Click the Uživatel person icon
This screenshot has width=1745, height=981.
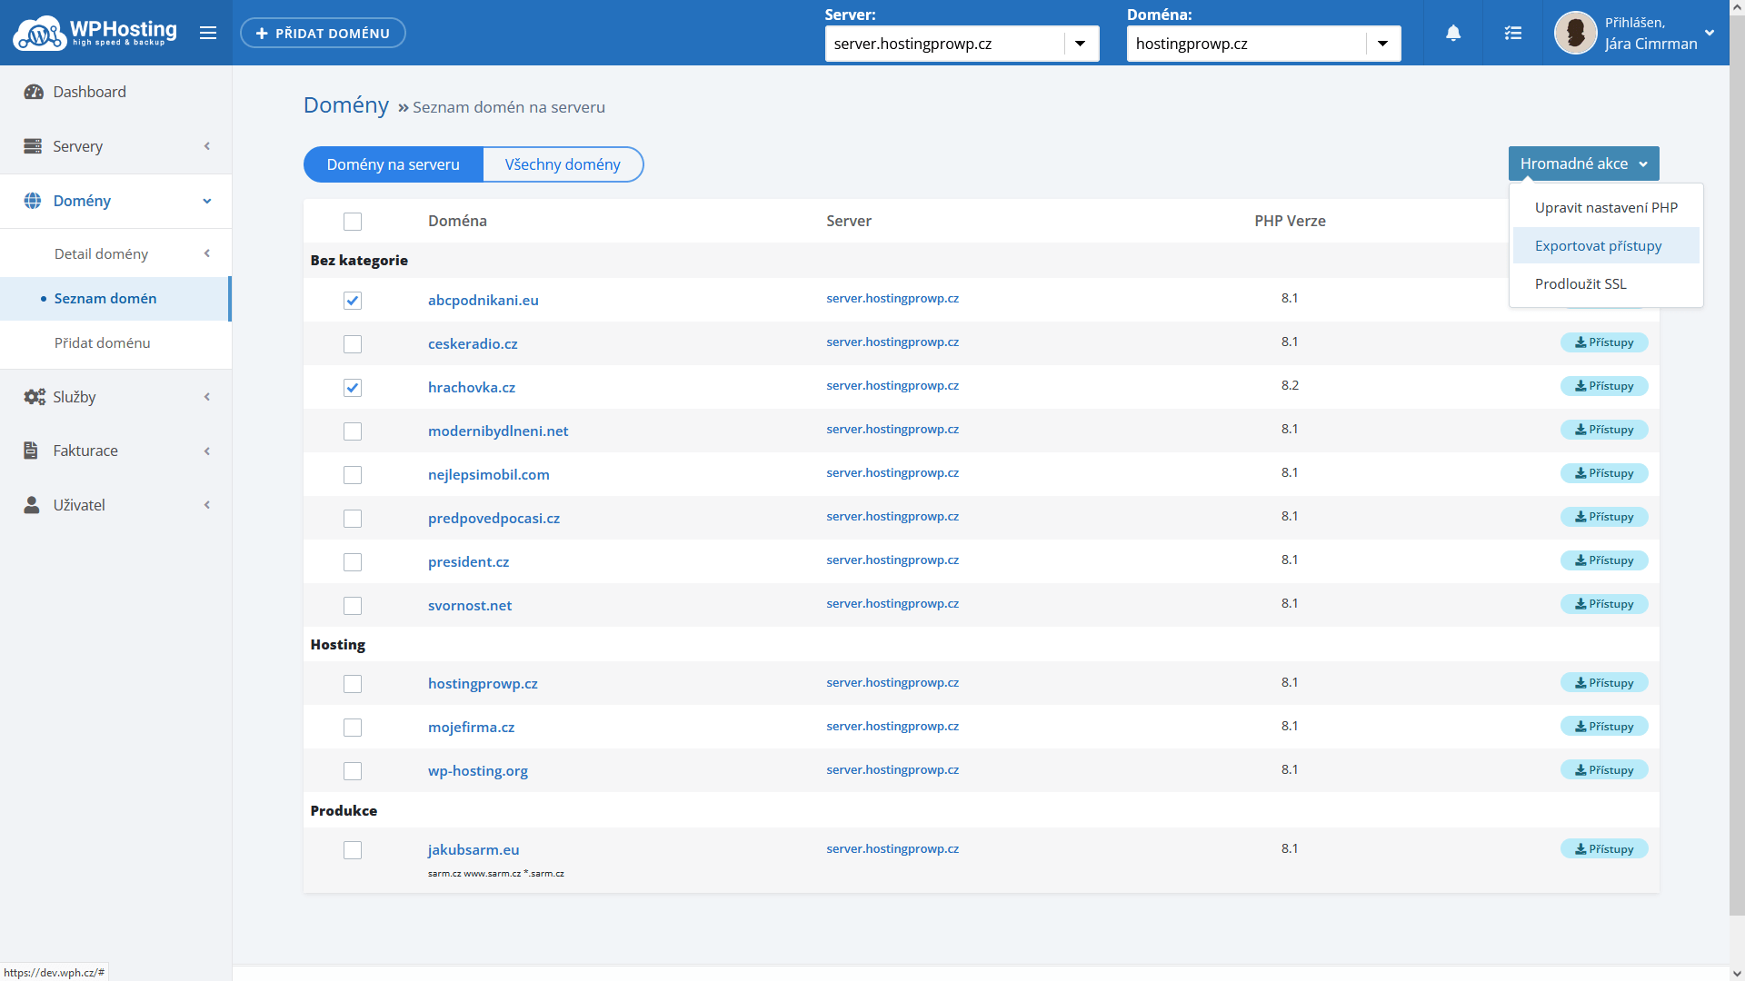pos(32,505)
